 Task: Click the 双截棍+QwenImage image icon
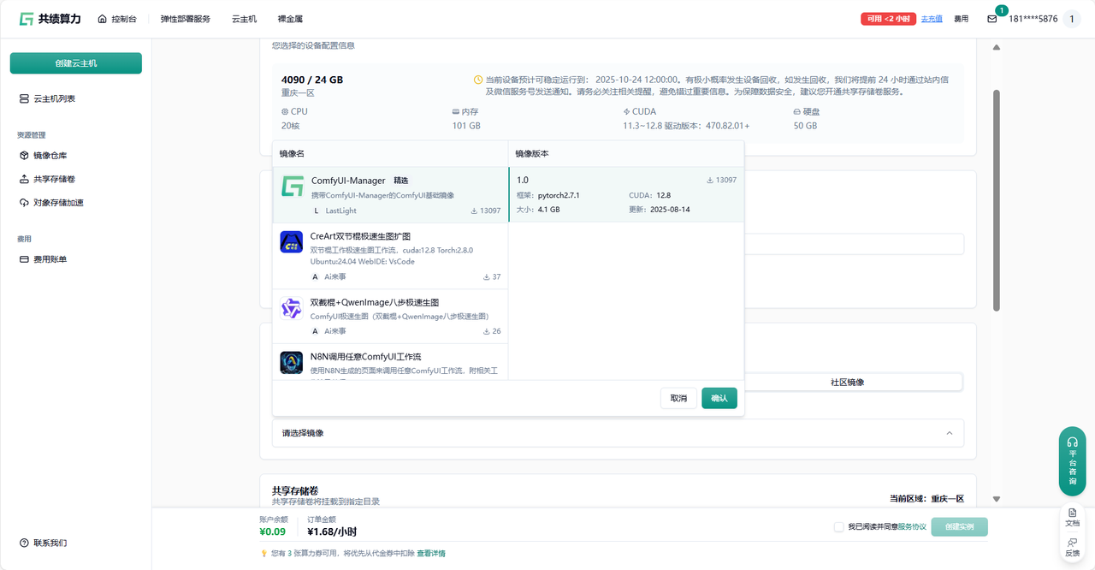[x=292, y=309]
